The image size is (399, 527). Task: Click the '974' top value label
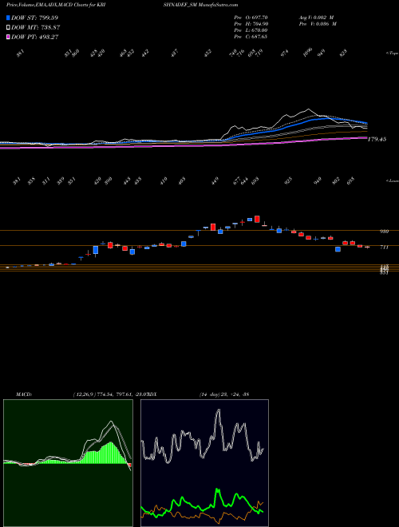click(285, 53)
